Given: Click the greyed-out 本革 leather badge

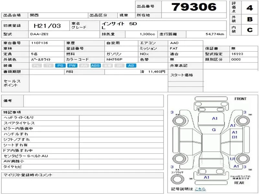Looking at the screenshot, I should (107, 66).
